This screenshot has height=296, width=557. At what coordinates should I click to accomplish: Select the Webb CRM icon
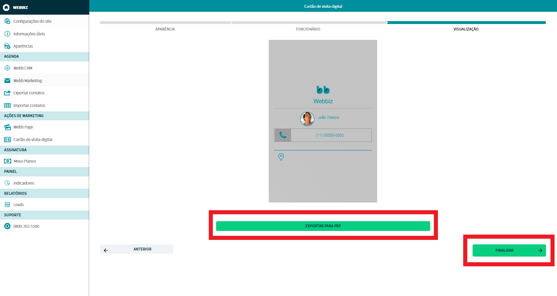click(x=7, y=68)
